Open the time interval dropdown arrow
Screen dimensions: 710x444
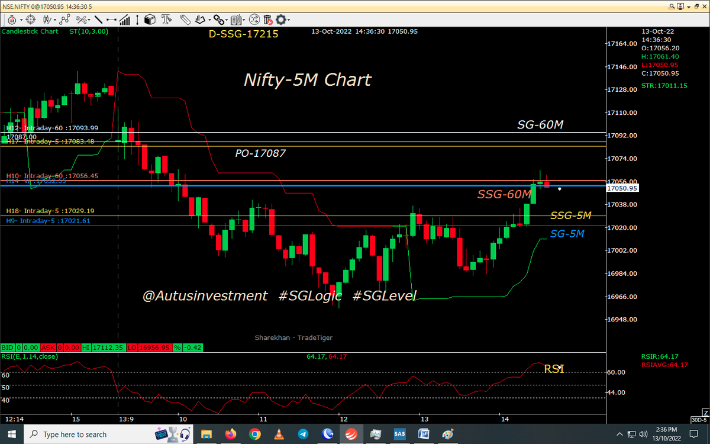tap(21, 20)
